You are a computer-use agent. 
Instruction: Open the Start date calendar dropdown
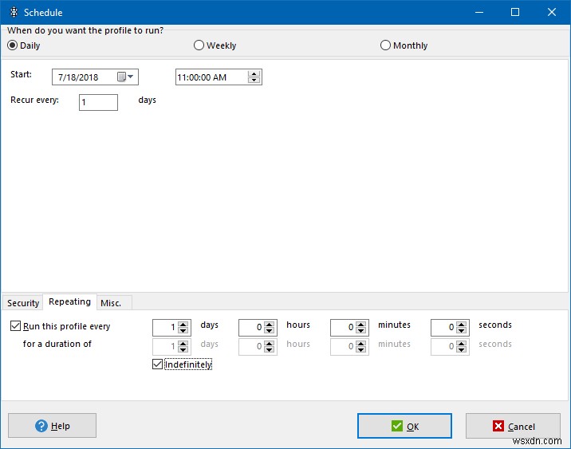tap(126, 77)
